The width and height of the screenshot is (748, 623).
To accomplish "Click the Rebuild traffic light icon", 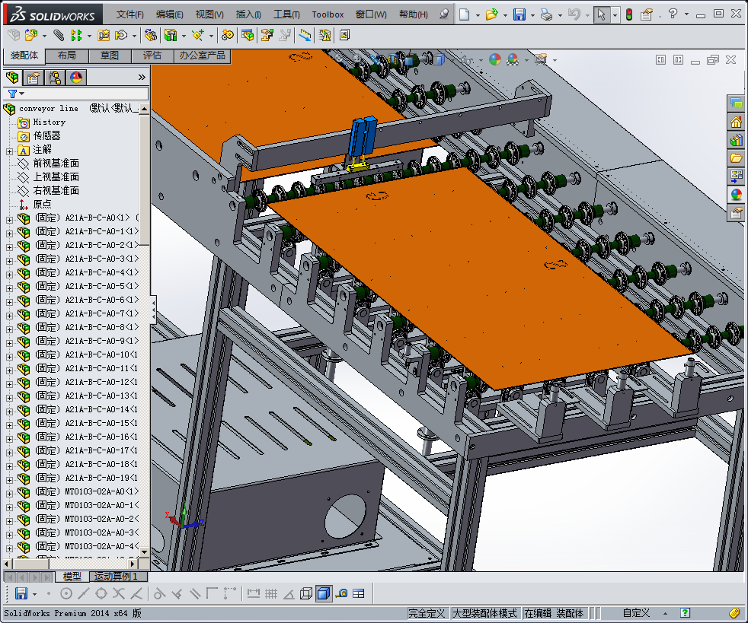I will [x=628, y=14].
